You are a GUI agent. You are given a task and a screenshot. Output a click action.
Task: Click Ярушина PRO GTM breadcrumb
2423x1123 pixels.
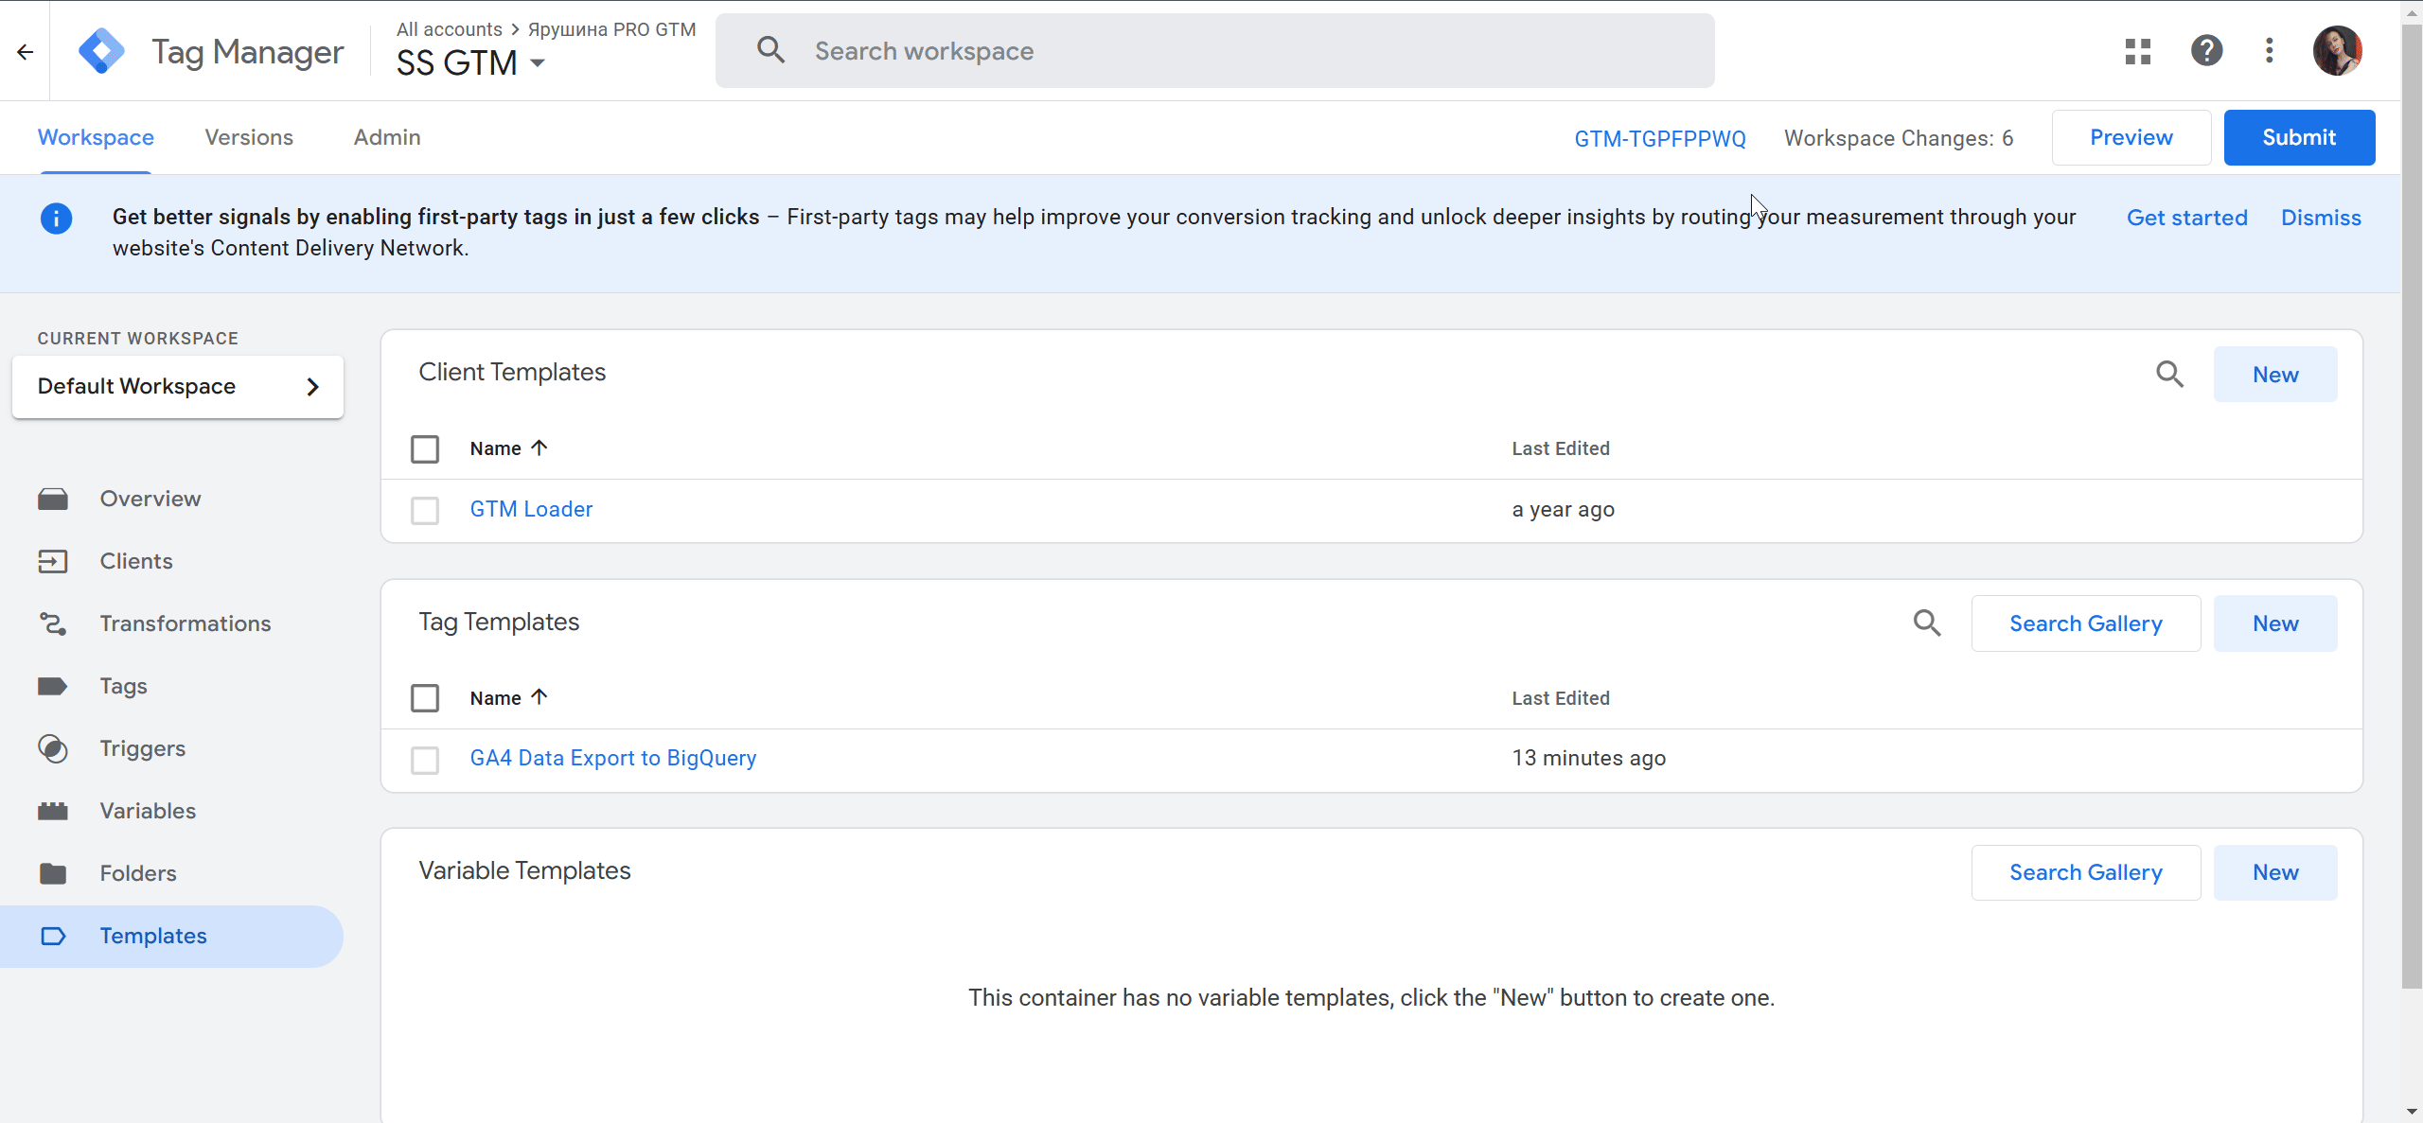pos(611,29)
